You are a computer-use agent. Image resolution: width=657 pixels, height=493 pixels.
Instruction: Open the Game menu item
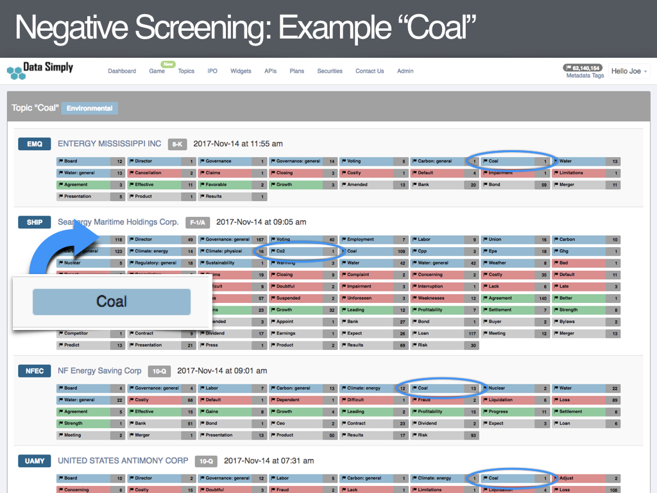tap(157, 71)
